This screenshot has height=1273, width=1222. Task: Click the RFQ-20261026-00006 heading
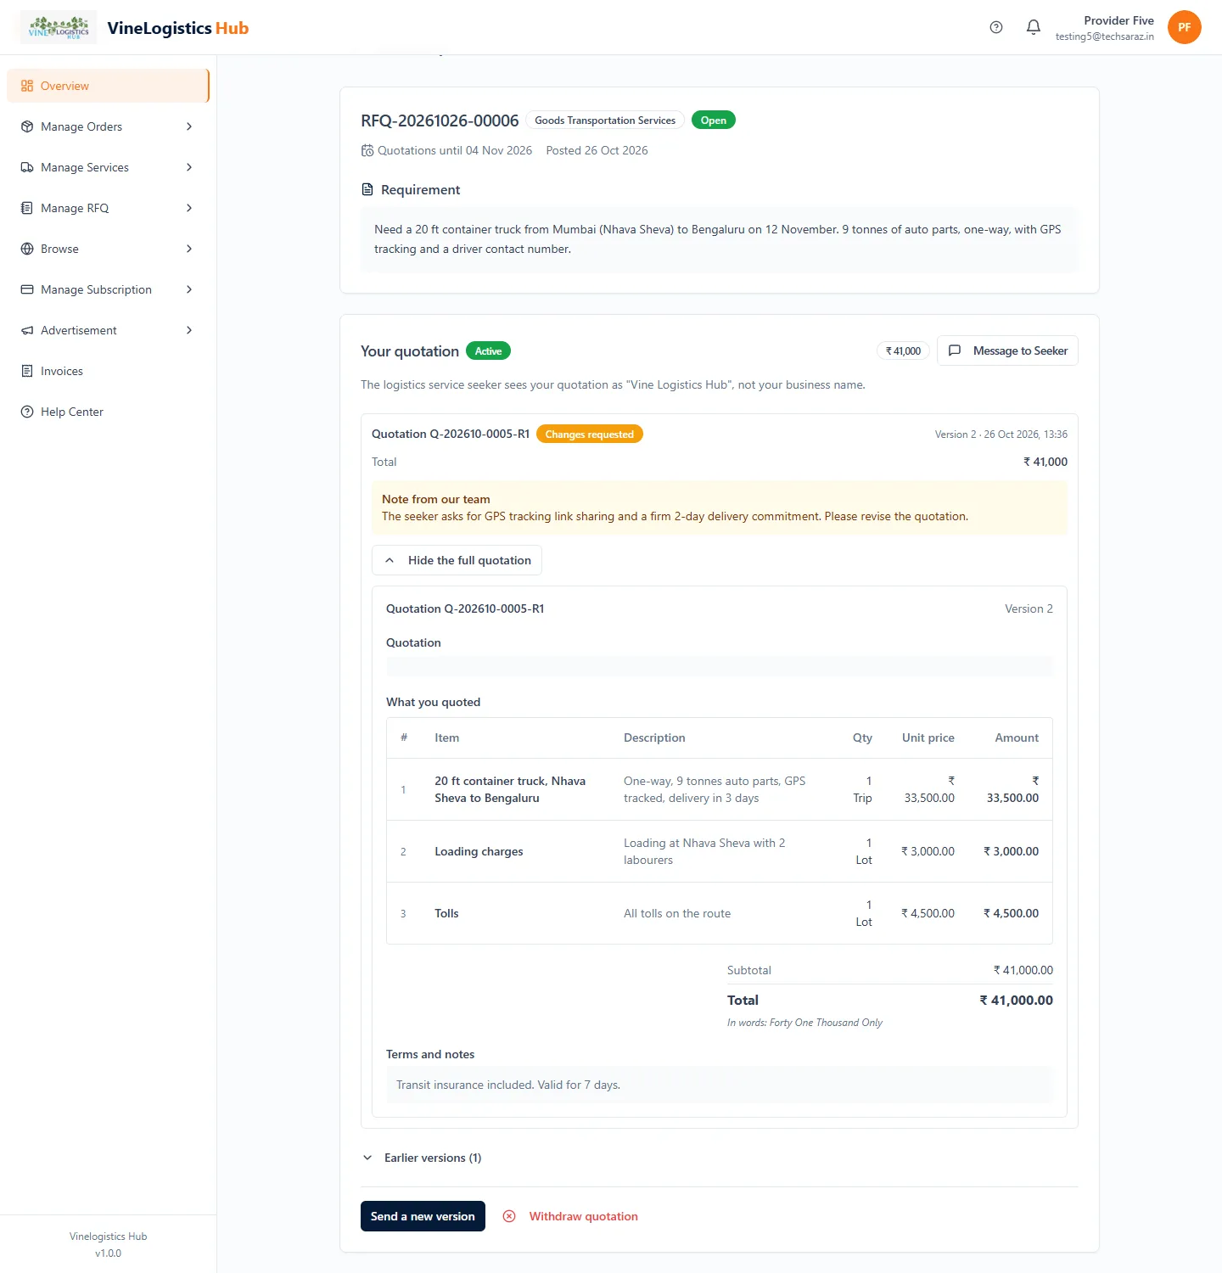[x=440, y=121]
